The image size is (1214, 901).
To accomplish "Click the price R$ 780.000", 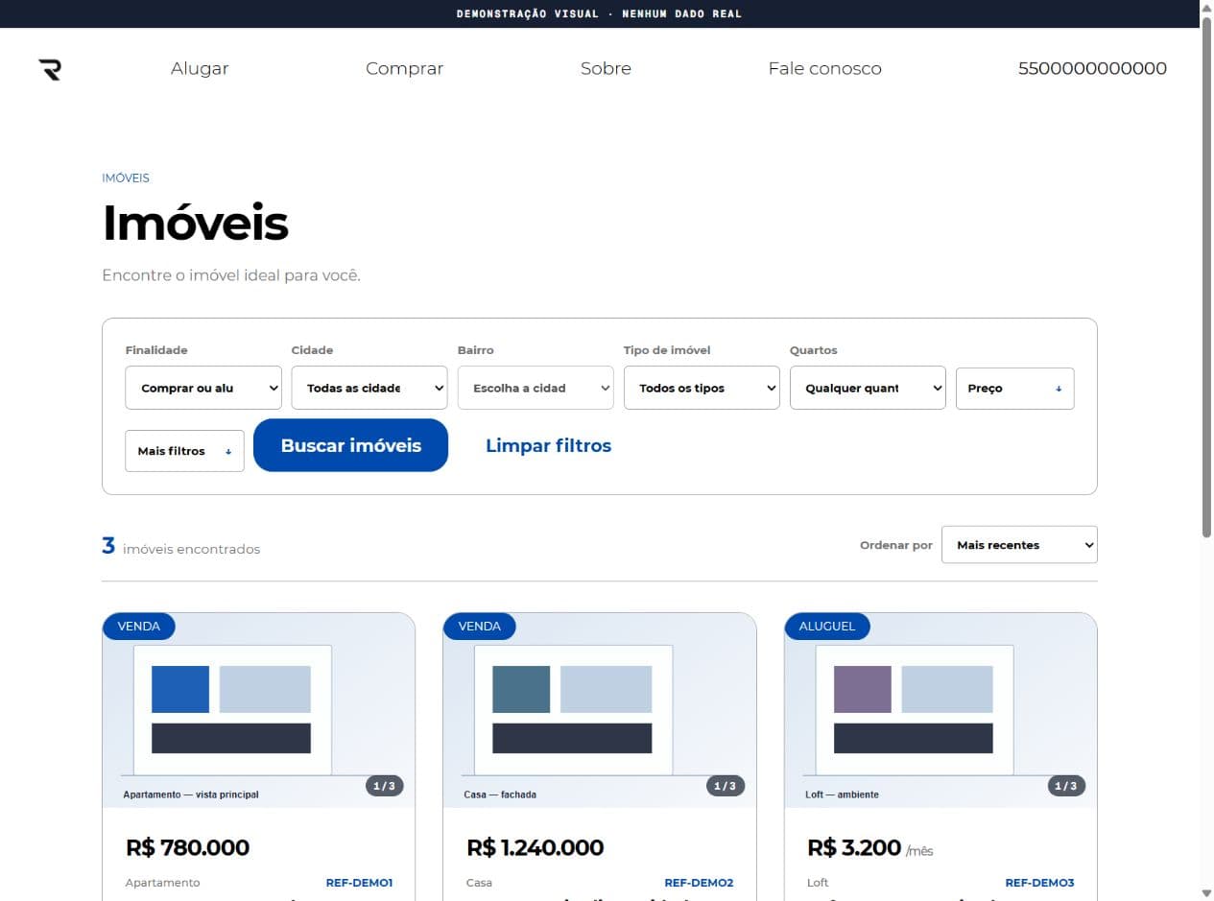I will tap(187, 848).
